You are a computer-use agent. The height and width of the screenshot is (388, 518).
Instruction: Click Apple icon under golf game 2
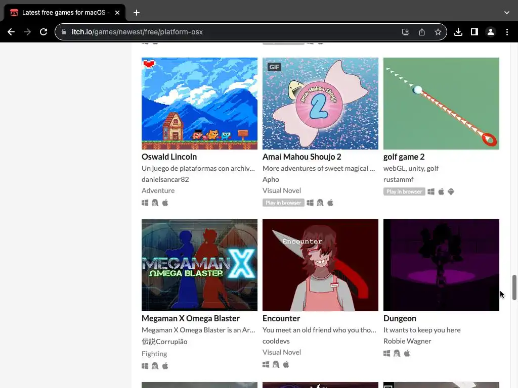pyautogui.click(x=441, y=191)
